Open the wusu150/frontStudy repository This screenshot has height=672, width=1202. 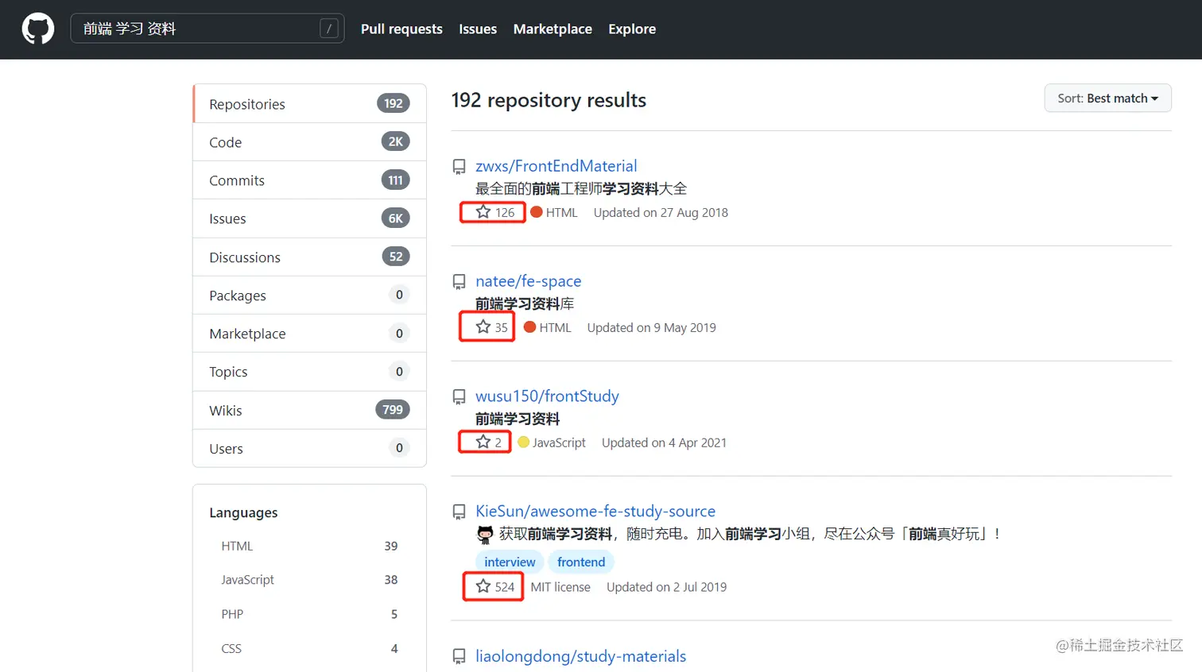coord(547,396)
